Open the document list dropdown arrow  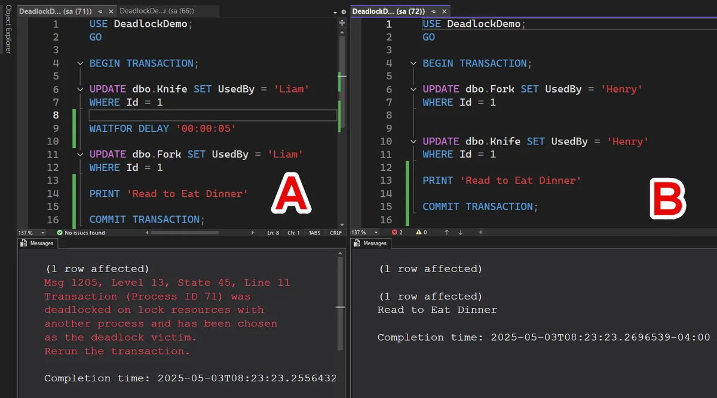335,11
